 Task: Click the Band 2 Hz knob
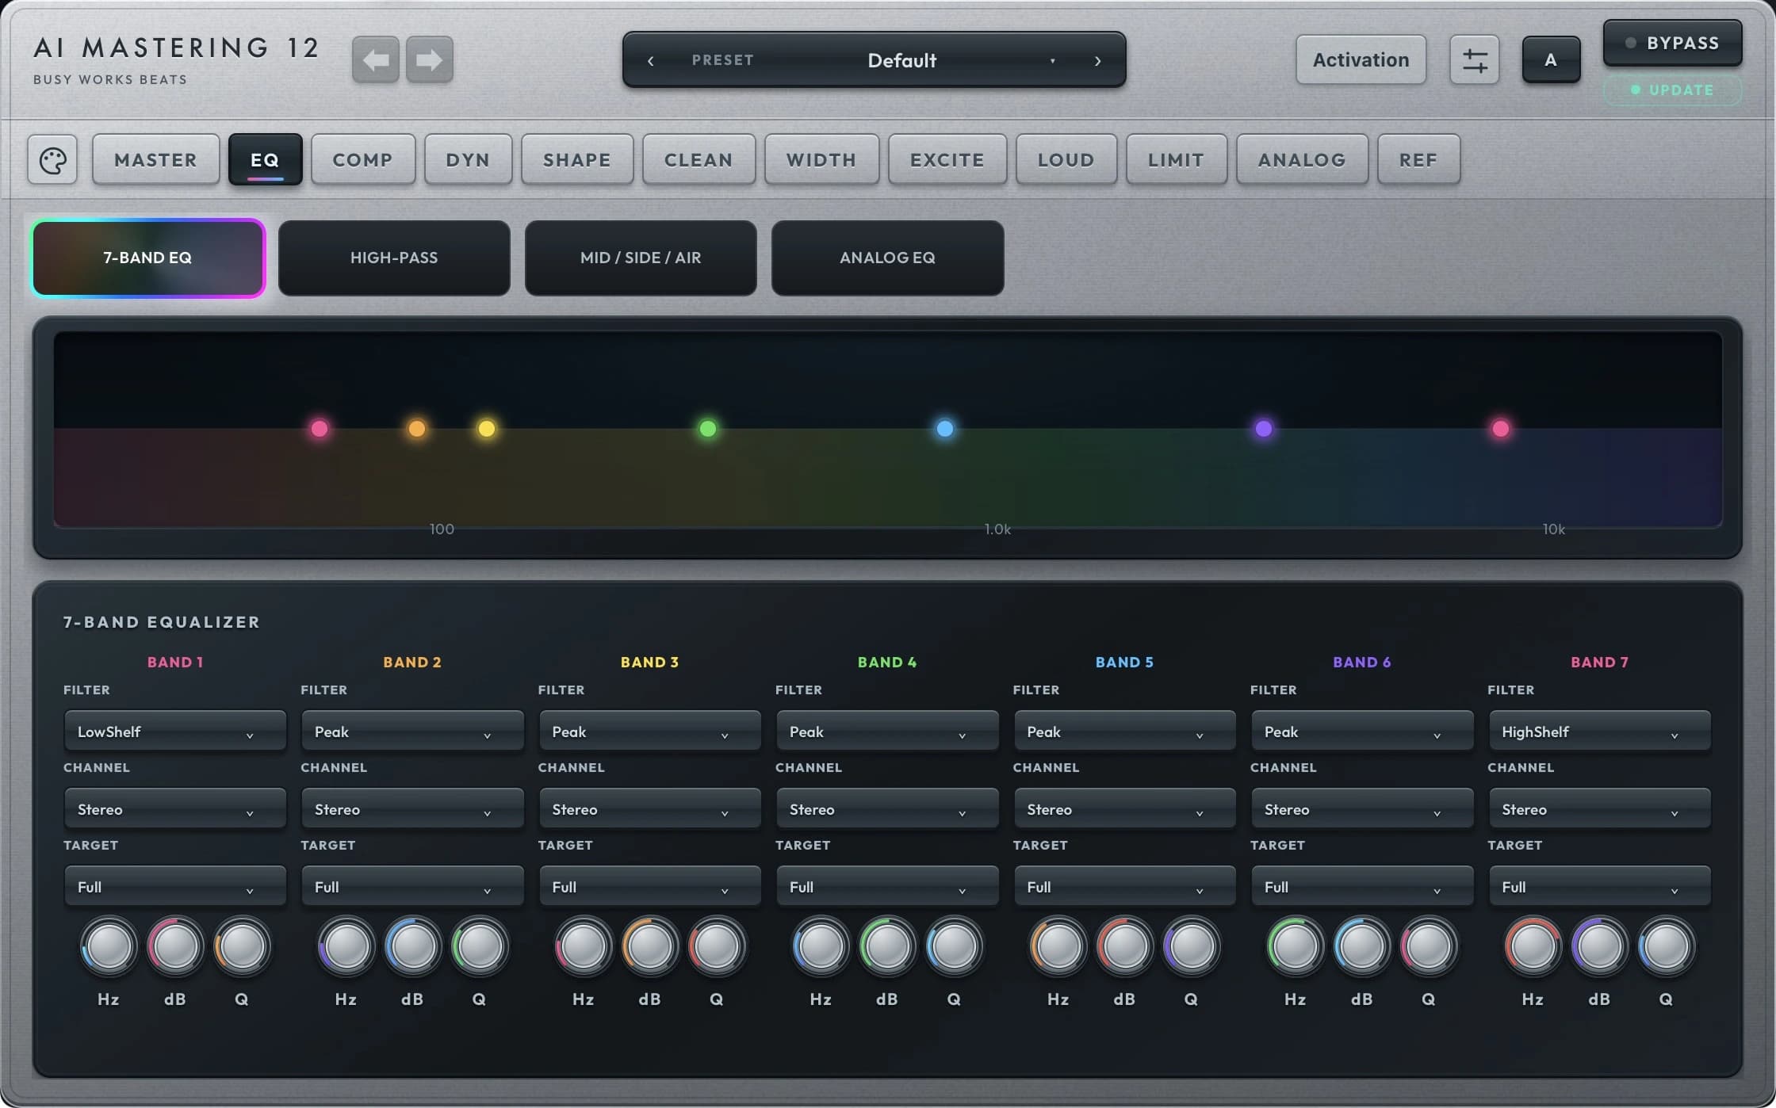(x=346, y=946)
